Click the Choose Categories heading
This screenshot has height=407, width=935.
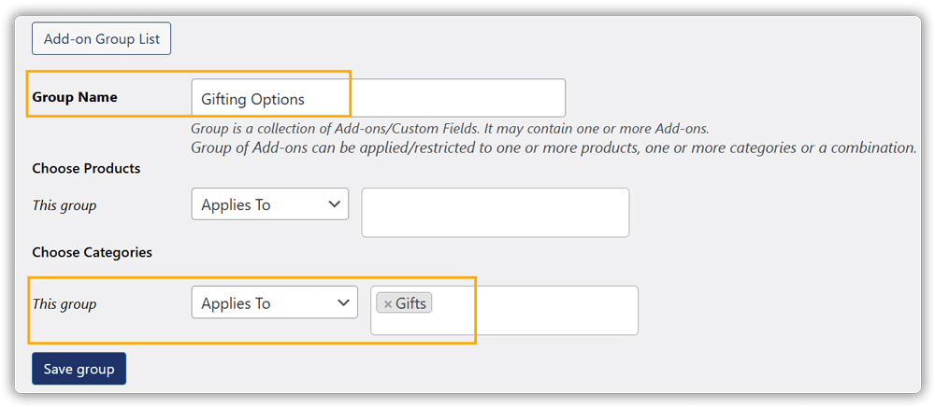tap(93, 252)
